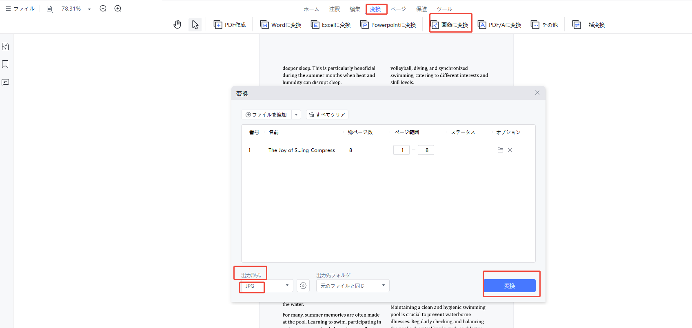This screenshot has height=328, width=692.
Task: Click Excelに変換 in the toolbar
Action: pos(331,25)
